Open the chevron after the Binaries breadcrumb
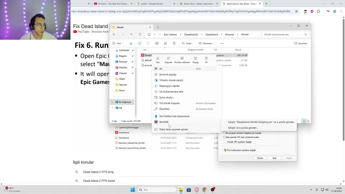The width and height of the screenshot is (345, 194). [237, 34]
